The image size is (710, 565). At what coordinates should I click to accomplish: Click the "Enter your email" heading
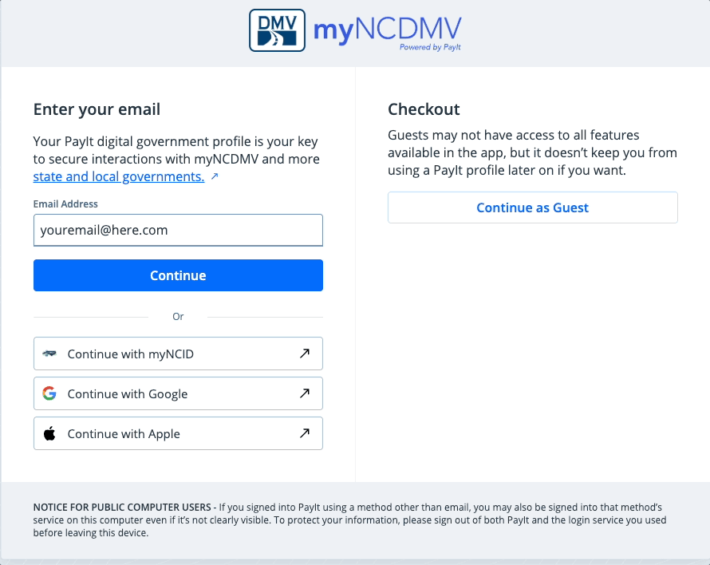97,109
